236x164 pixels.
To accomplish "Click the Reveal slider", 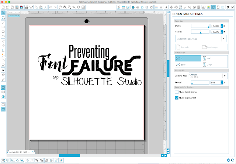I will (200, 82).
